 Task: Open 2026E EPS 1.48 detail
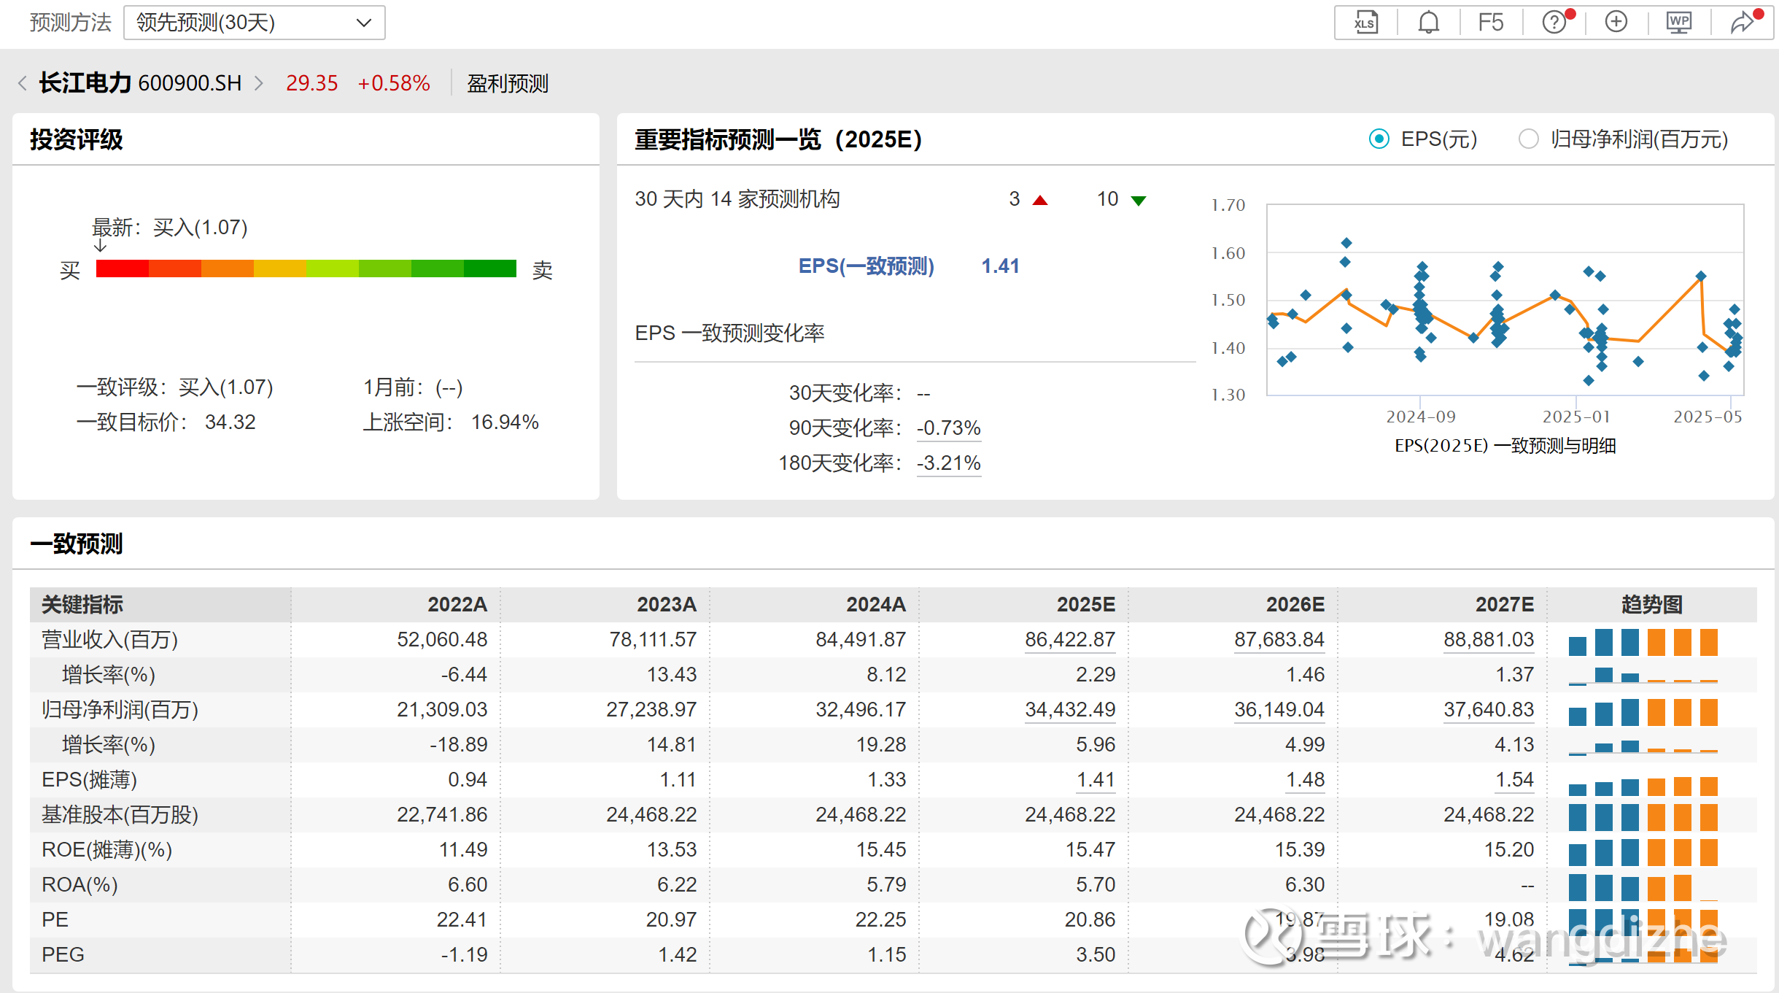(1305, 779)
